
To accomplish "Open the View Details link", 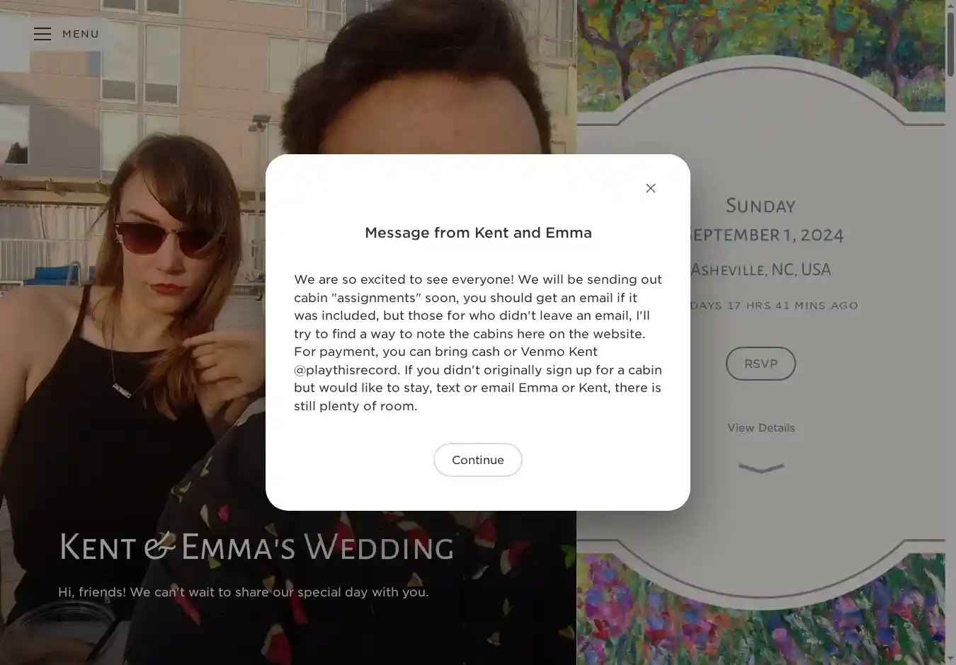I will [x=761, y=428].
